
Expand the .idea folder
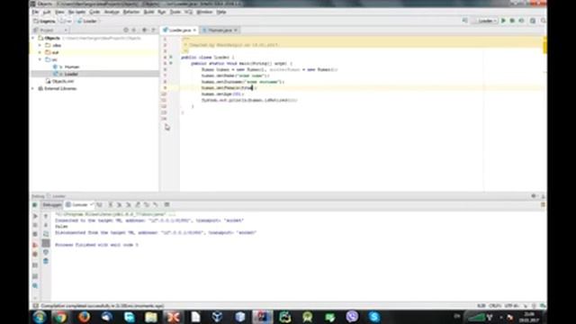coord(40,45)
